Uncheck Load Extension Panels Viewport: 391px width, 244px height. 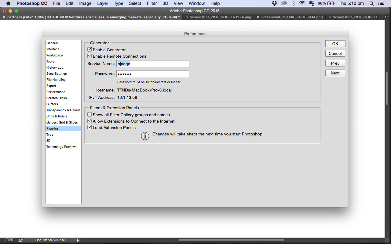coord(90,127)
